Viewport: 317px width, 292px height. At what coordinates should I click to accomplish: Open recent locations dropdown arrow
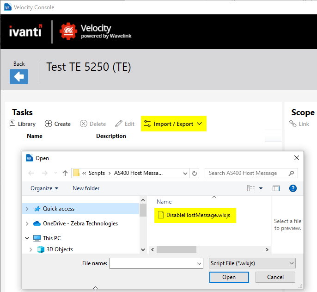pyautogui.click(x=55, y=173)
